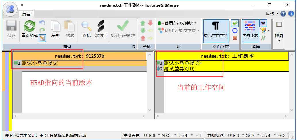Click the regex filter funnel icon
The image size is (297, 140).
[263, 31]
